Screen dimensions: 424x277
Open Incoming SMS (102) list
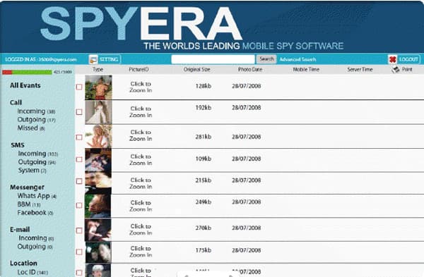coord(38,154)
